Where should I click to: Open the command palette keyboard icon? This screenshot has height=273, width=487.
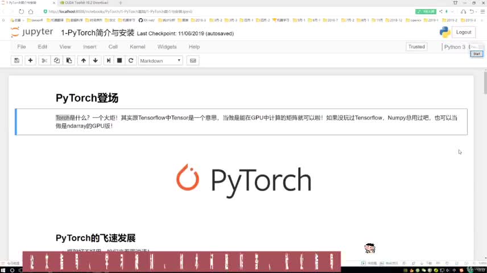pos(193,60)
